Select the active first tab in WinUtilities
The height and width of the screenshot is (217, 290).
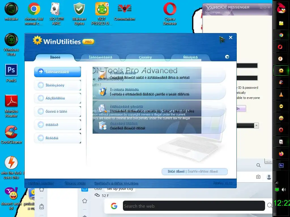(55, 57)
